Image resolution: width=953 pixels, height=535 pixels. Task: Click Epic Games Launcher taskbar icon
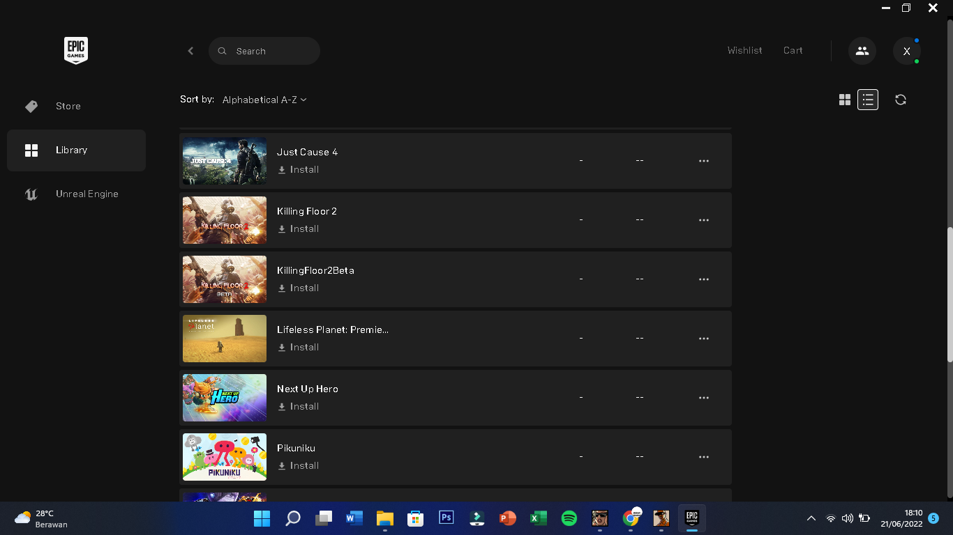[692, 518]
